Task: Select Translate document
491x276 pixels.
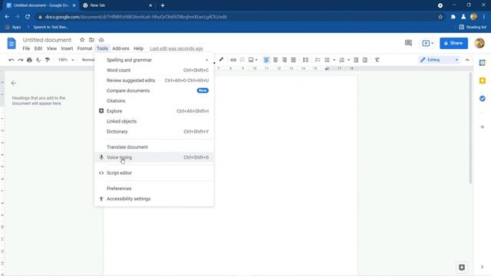Action: point(153,147)
